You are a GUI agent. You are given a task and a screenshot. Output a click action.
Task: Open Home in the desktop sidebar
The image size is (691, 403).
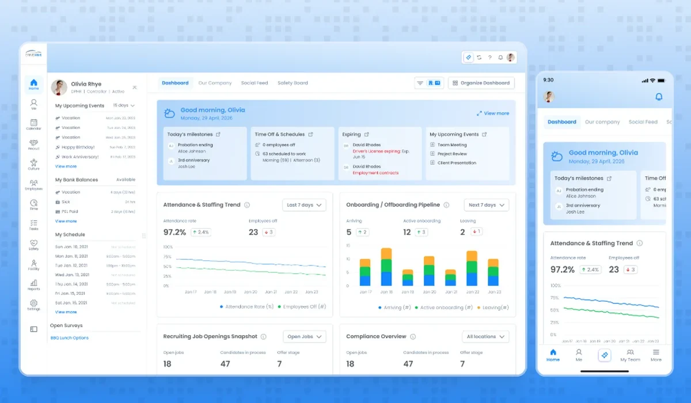(34, 85)
